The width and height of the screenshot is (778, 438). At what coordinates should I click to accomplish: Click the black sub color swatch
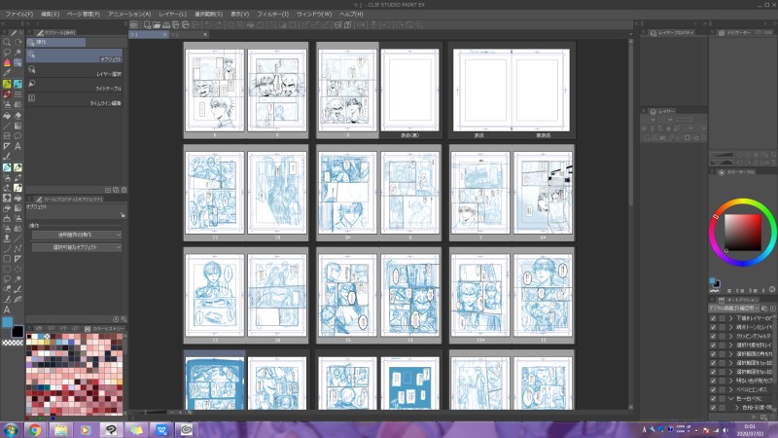18,331
